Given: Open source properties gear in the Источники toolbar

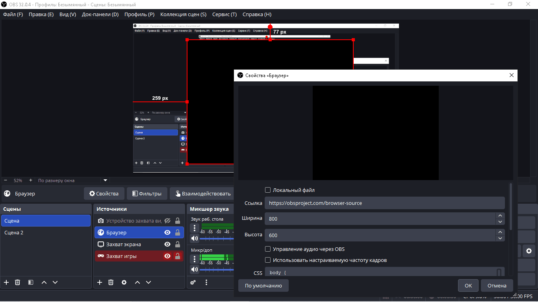Looking at the screenshot, I should coord(124,282).
